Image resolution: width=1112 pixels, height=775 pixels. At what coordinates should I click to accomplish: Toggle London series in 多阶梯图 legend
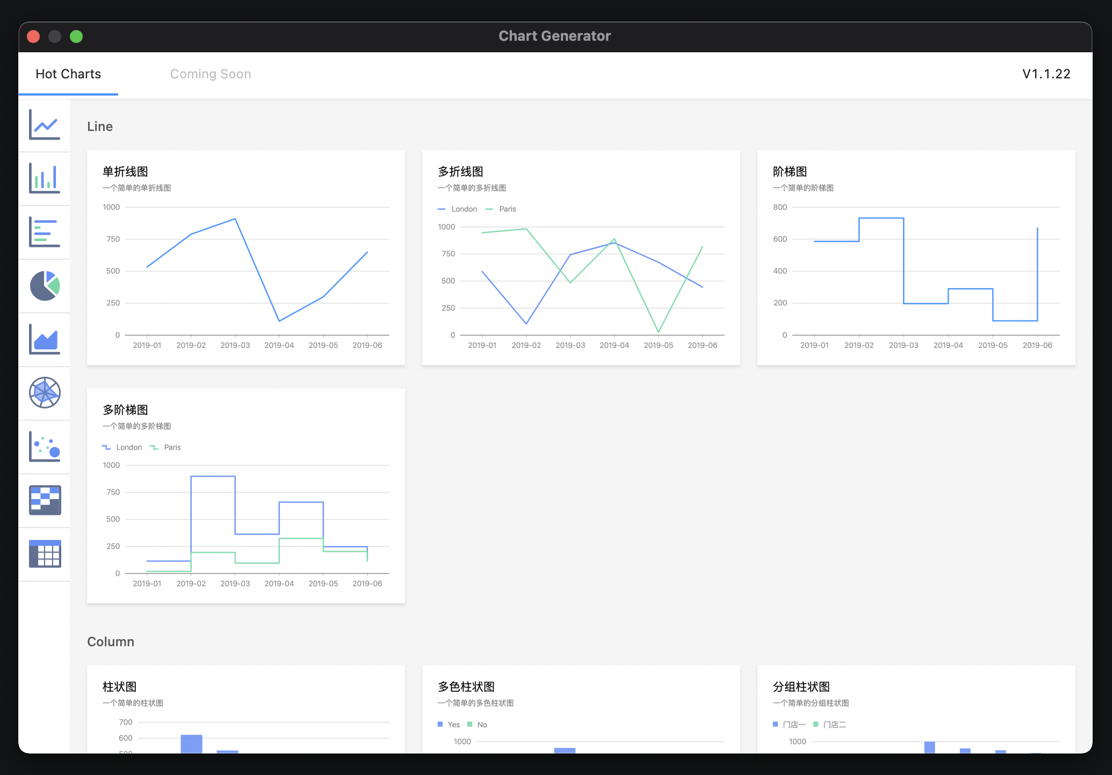pos(122,448)
